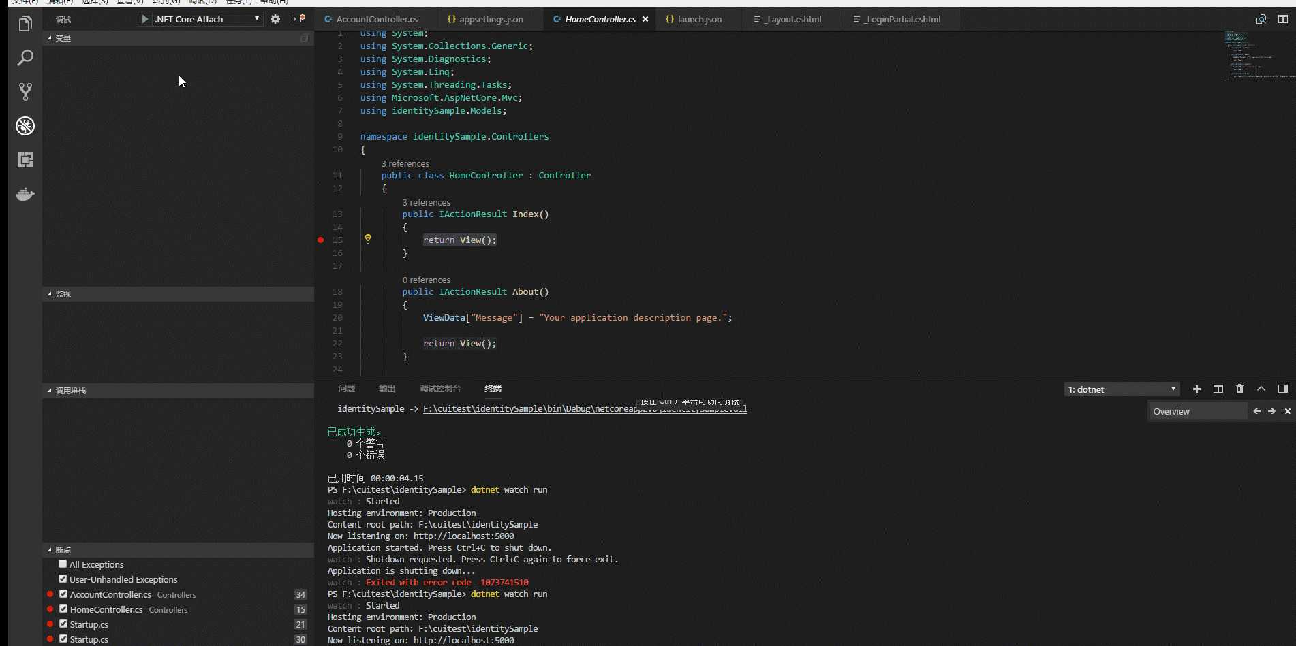The height and width of the screenshot is (646, 1296).
Task: Toggle the All Exceptions checkbox
Action: (63, 564)
